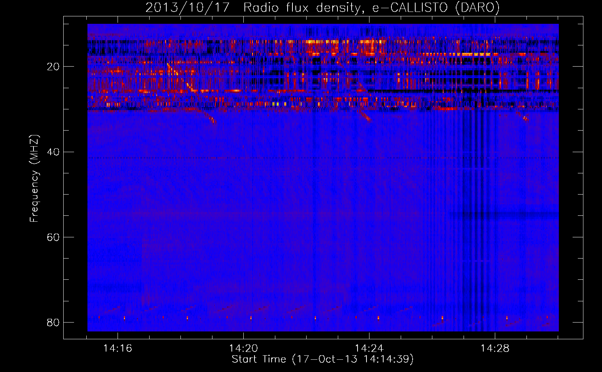Screen dimensions: 602x372
Task: Click the plot title '2013/10/17 Radio flux density'
Action: (323, 7)
